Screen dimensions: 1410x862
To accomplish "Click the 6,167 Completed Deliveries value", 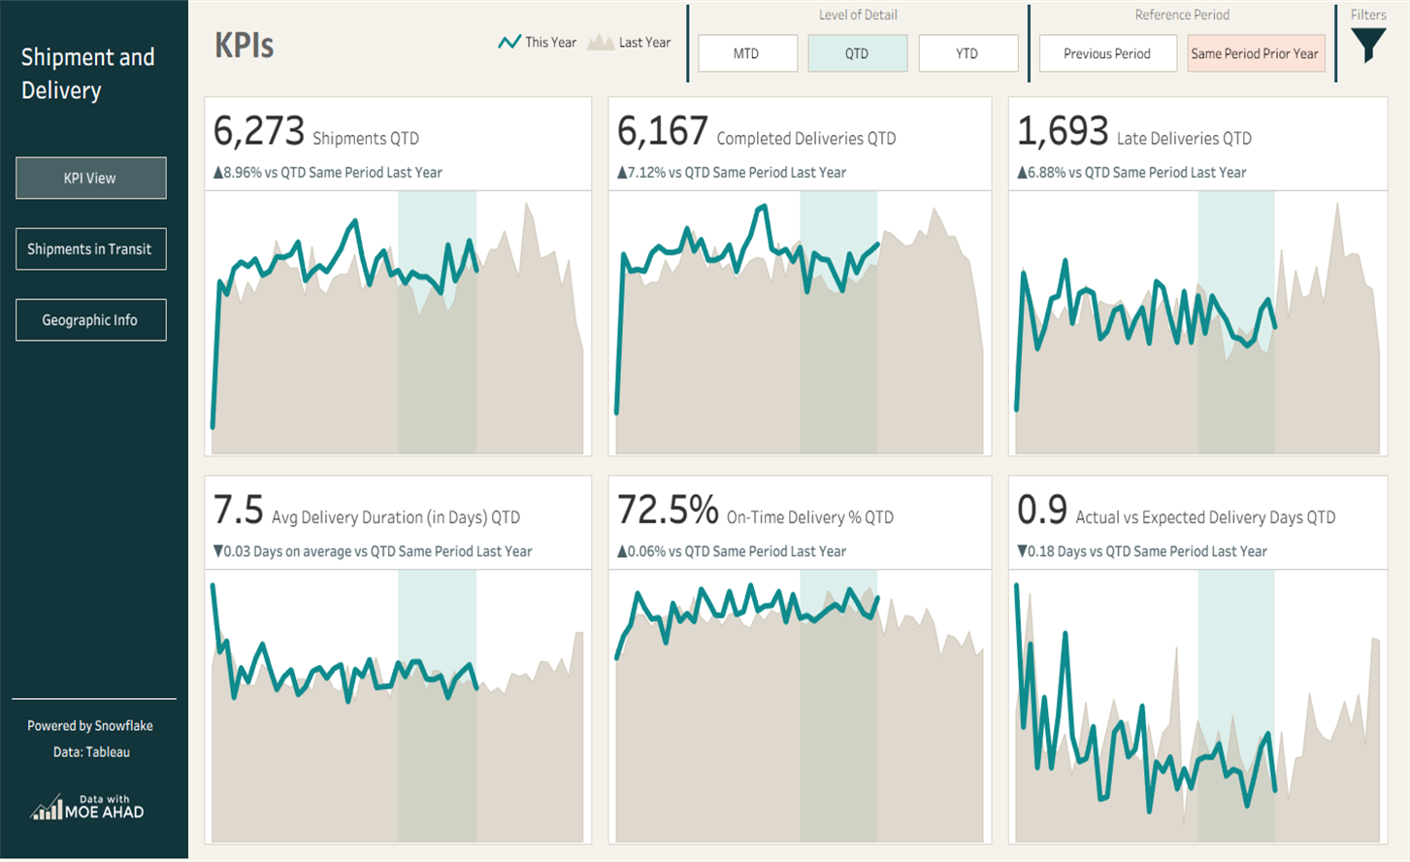I will click(x=663, y=131).
